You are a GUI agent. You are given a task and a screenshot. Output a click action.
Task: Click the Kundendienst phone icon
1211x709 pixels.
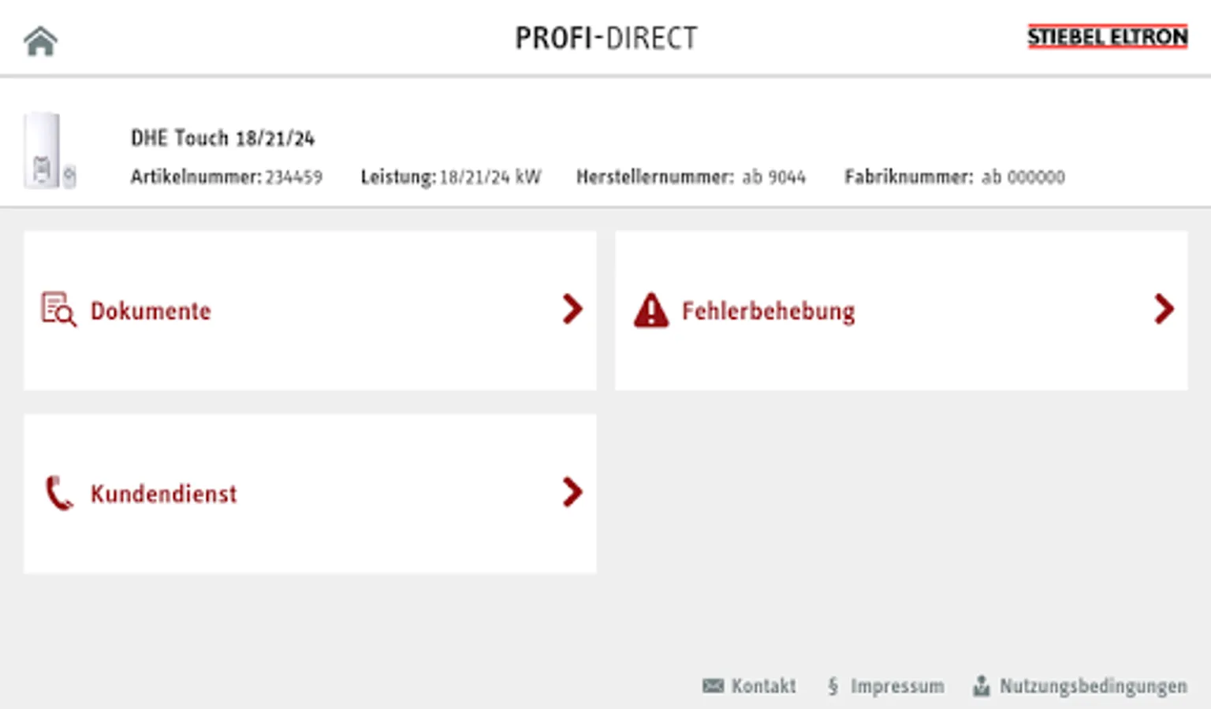[58, 493]
